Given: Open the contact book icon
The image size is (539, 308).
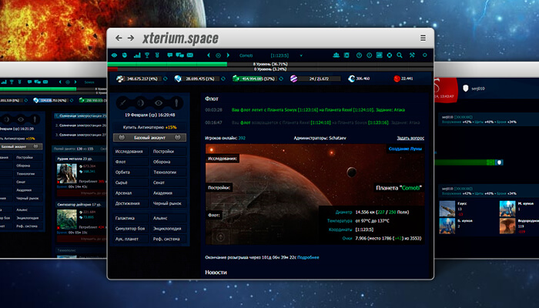Looking at the screenshot, I should coord(346,55).
